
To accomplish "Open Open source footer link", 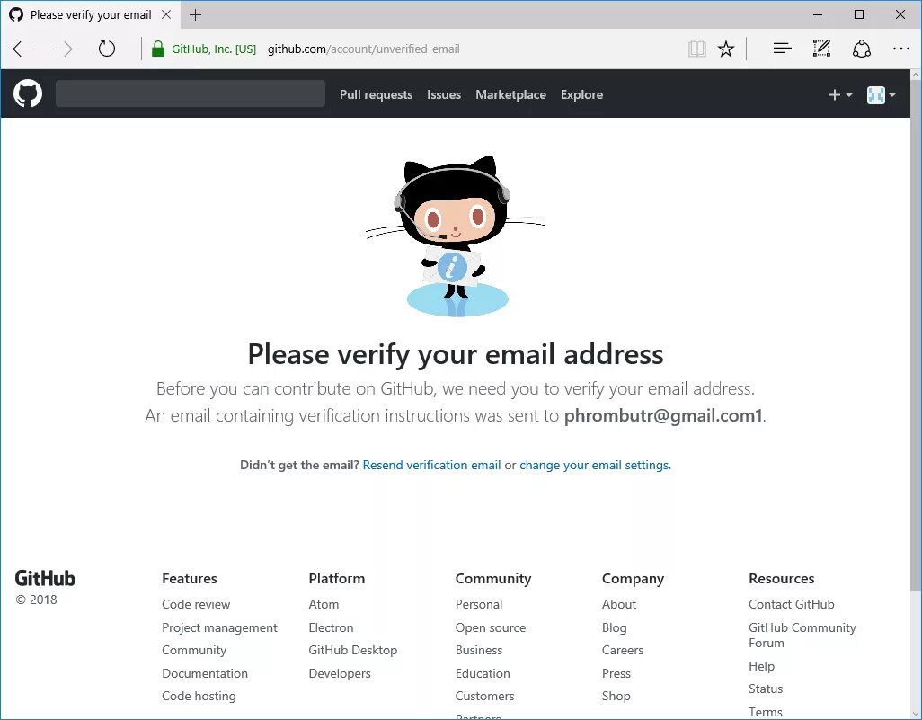I will [491, 627].
